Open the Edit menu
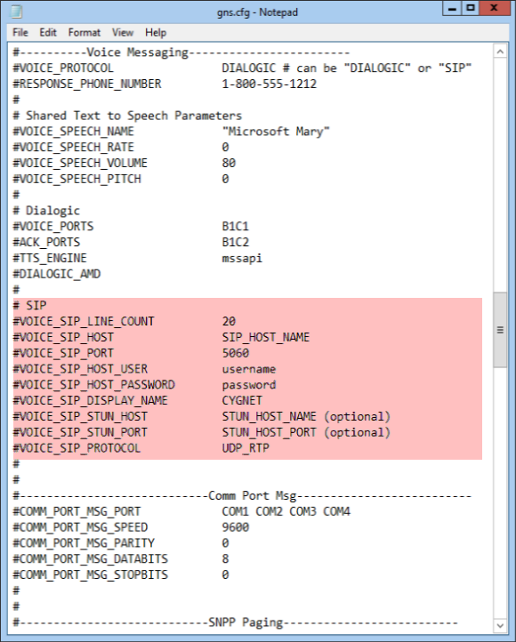Screen dimensions: 516x642 [47, 32]
